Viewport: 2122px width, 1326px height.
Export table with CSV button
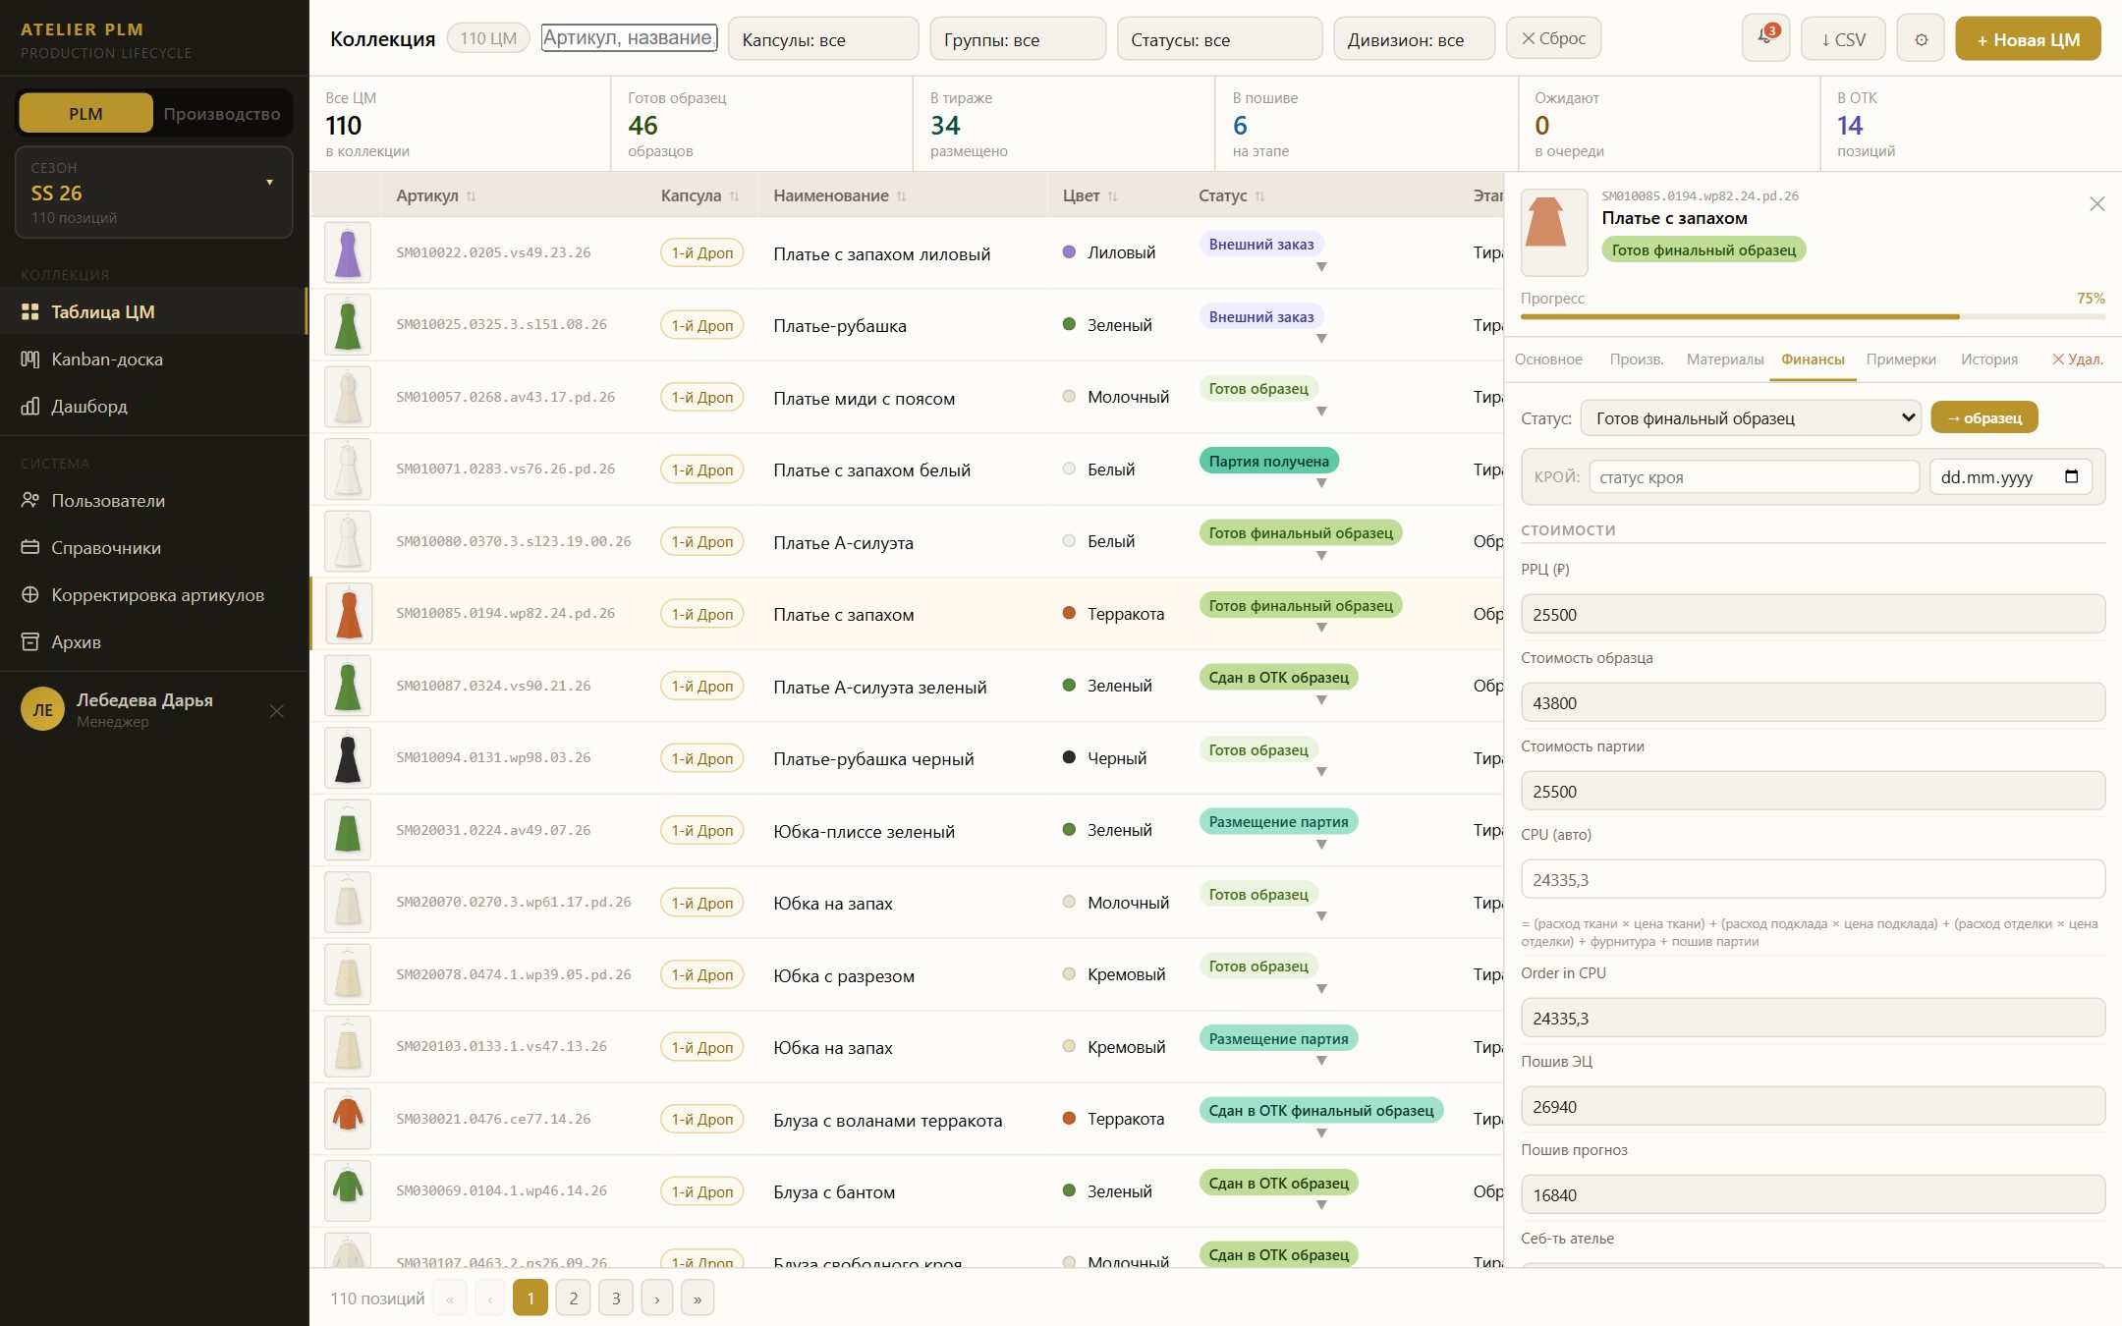[x=1843, y=39]
